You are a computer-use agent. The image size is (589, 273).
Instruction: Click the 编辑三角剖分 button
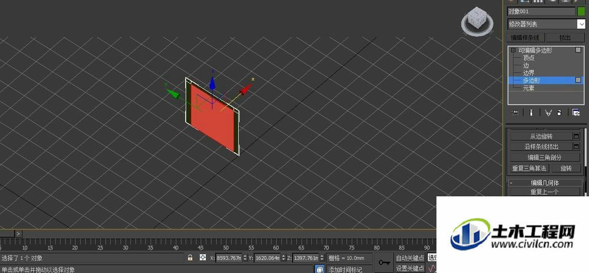coord(545,157)
